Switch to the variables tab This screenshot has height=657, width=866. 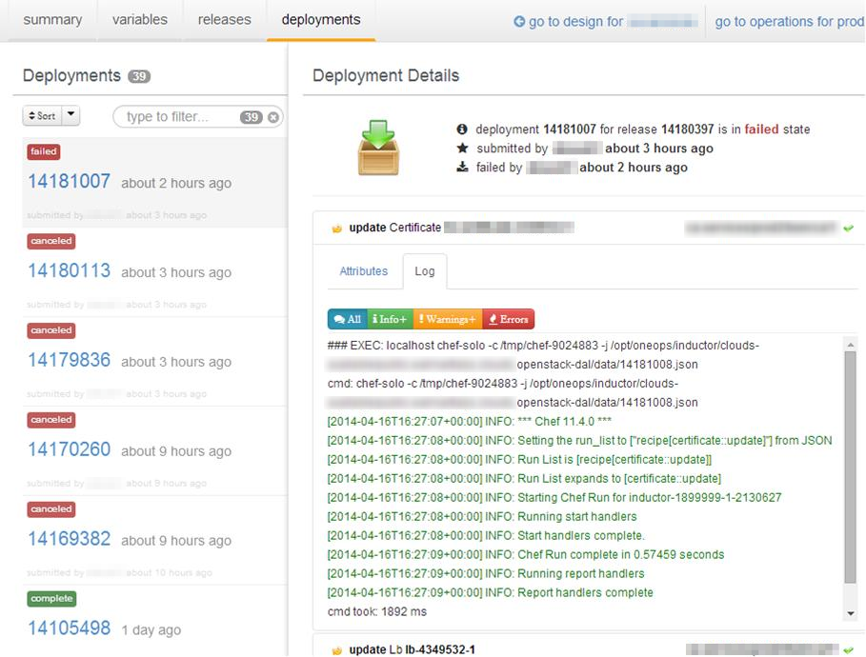[139, 18]
